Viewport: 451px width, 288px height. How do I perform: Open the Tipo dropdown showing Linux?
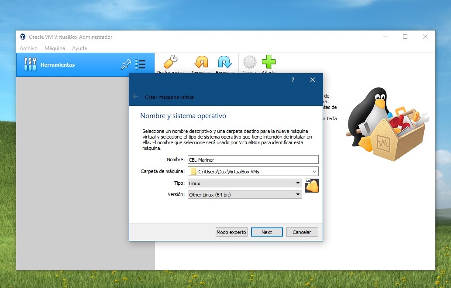tap(244, 183)
